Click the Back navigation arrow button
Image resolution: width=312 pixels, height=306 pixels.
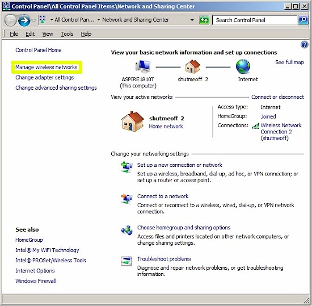10,20
